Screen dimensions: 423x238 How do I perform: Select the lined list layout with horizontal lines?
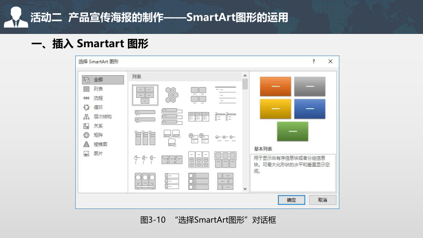click(226, 95)
